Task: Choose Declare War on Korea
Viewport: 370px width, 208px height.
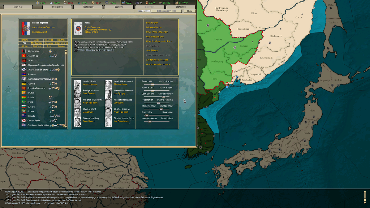Action: 152,23
